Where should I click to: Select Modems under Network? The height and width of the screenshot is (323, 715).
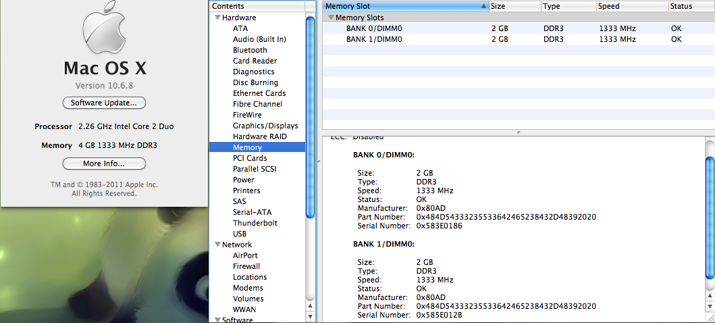[x=248, y=288]
